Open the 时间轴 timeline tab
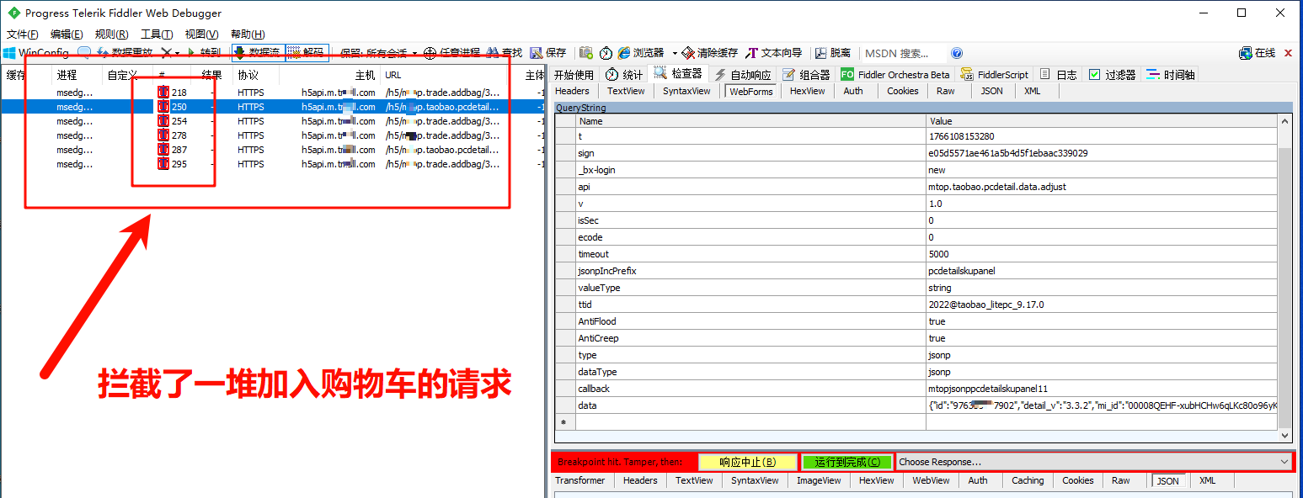1303x498 pixels. (1170, 75)
